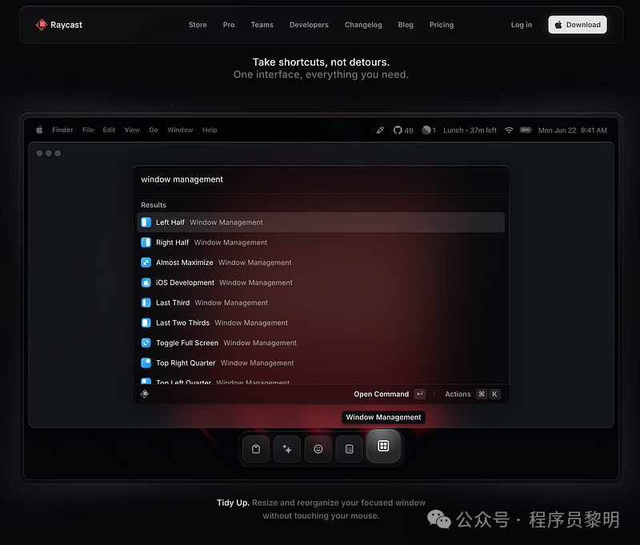Select the Last Third result

pyautogui.click(x=321, y=303)
